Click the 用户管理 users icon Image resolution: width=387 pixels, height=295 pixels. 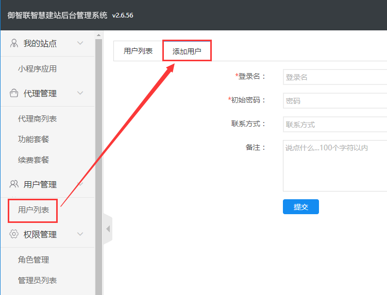coord(14,184)
